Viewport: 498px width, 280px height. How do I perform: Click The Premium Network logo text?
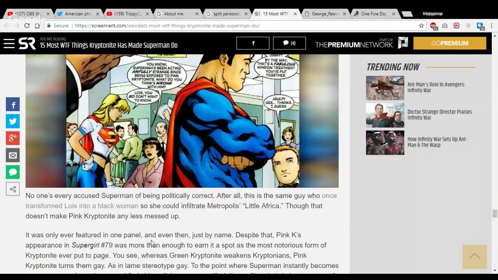coord(354,44)
